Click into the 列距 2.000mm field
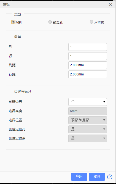 tap(88, 65)
